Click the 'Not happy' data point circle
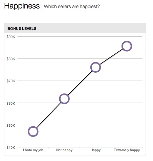This screenshot has width=153, height=161. [x=64, y=99]
